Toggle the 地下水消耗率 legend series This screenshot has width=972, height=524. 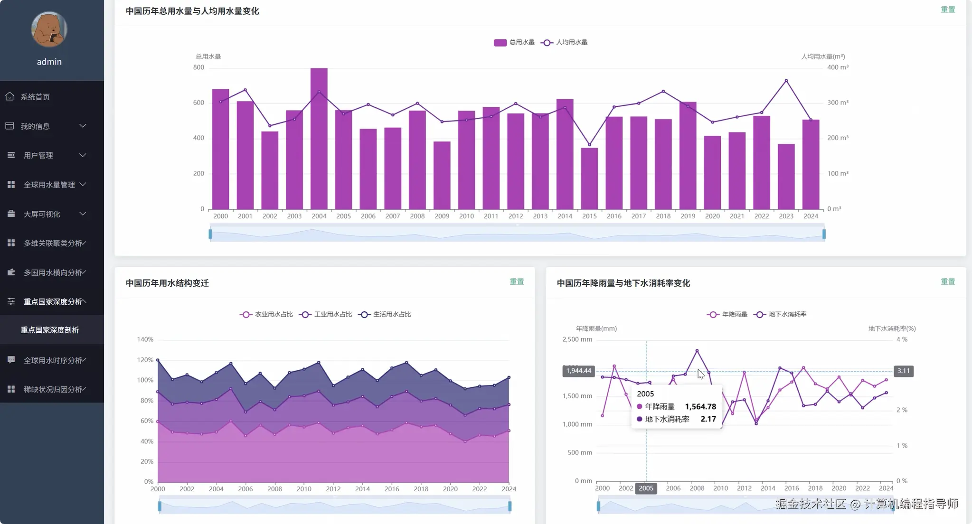[x=780, y=314]
